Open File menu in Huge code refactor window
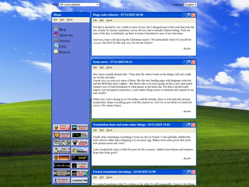The image size is (249, 187). tap(95, 20)
